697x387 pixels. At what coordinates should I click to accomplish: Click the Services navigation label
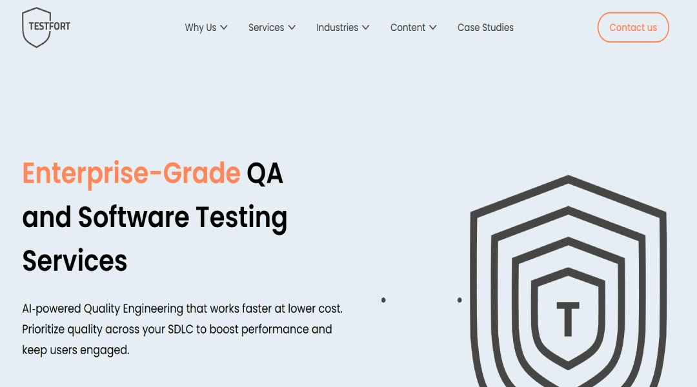[267, 27]
